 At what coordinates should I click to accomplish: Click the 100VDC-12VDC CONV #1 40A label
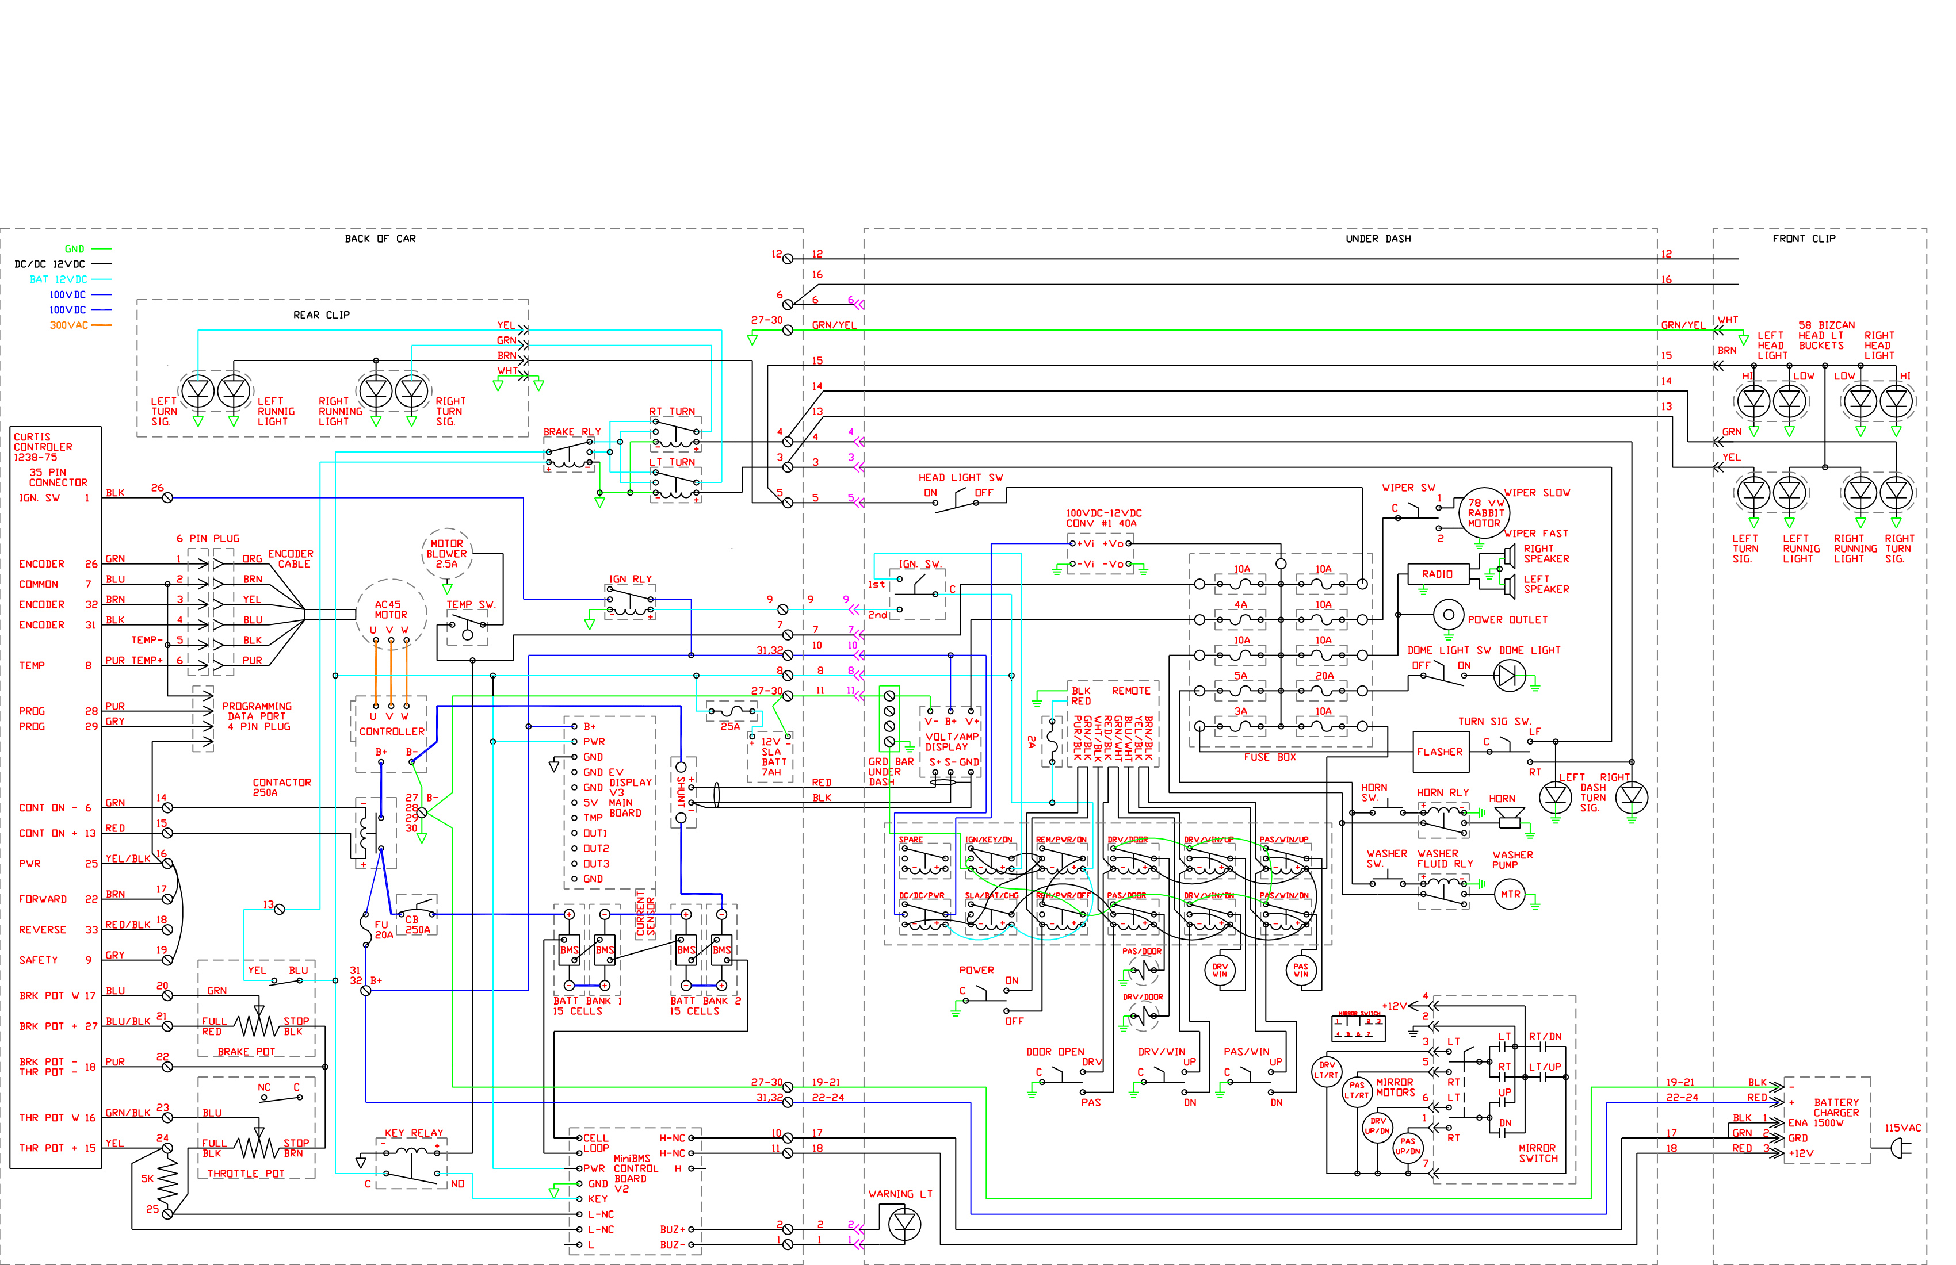pos(1104,518)
